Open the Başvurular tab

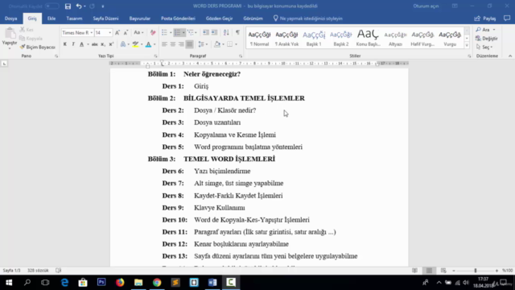tap(139, 19)
